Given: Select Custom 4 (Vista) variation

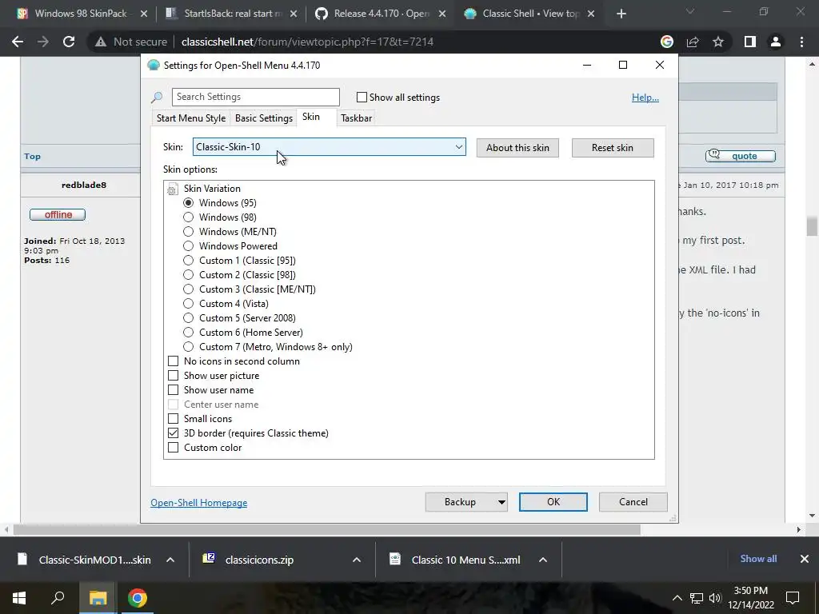Looking at the screenshot, I should pyautogui.click(x=189, y=303).
